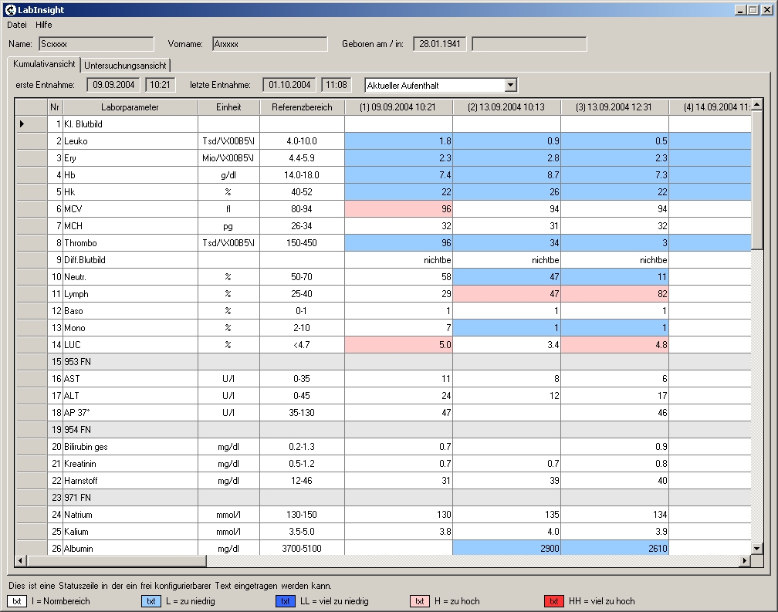Click the AST parameter label
The width and height of the screenshot is (778, 612).
coord(130,378)
